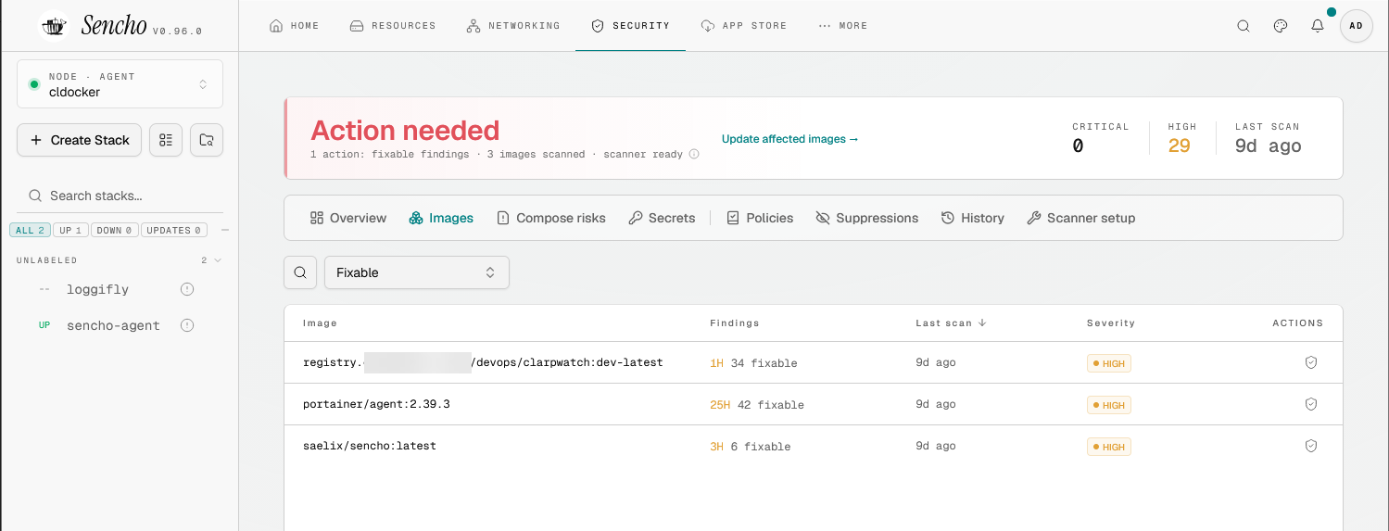The width and height of the screenshot is (1389, 531).
Task: Open the notifications bell
Action: (x=1318, y=26)
